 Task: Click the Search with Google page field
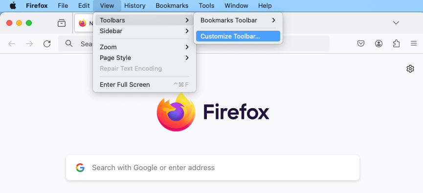[x=213, y=168]
